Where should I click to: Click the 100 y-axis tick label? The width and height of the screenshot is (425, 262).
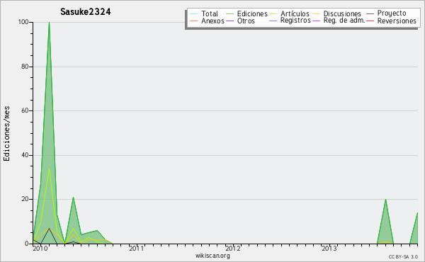pos(23,22)
